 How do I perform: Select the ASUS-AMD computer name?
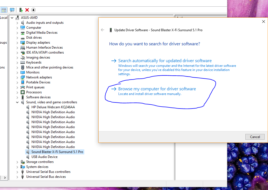[29, 18]
